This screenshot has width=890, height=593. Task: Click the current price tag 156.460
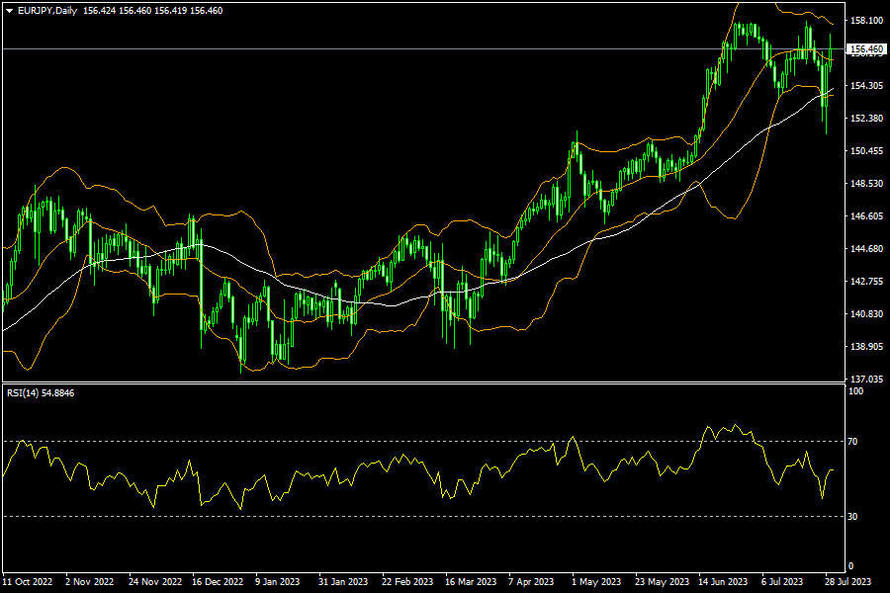point(866,49)
